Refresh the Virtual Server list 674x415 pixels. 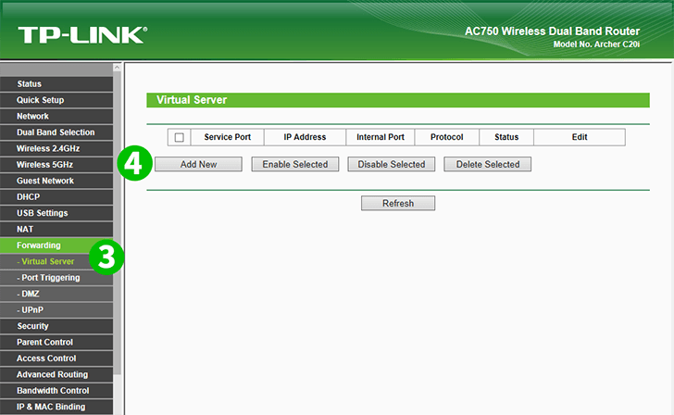398,204
